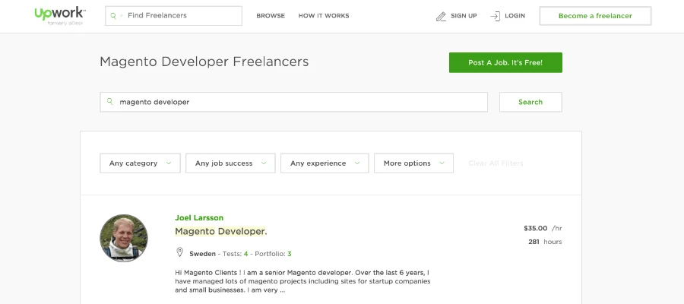Click Clear All Filters link
684x304 pixels.
[496, 163]
